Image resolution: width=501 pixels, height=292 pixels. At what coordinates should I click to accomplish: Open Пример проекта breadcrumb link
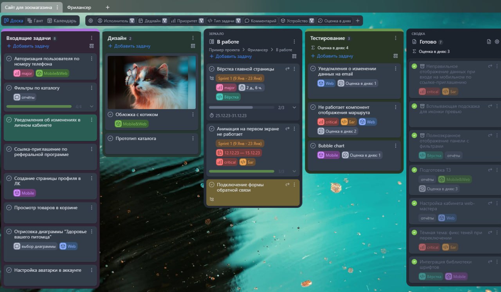pyautogui.click(x=224, y=50)
